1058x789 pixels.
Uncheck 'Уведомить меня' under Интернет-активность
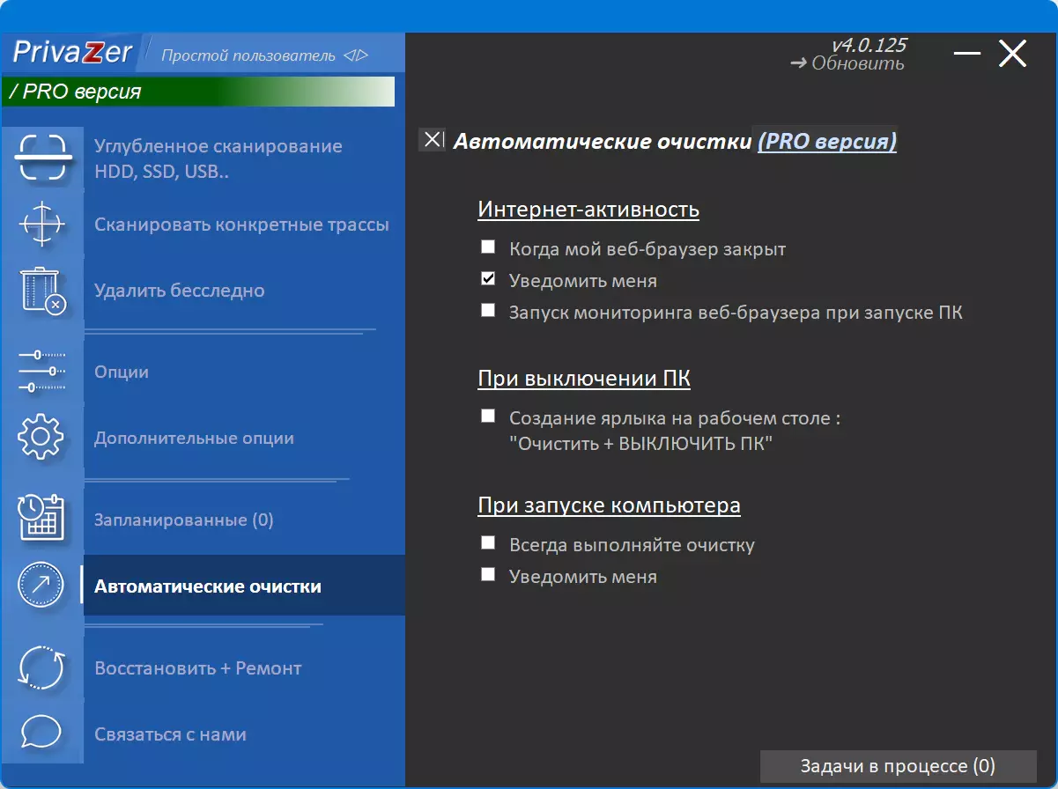pos(488,279)
